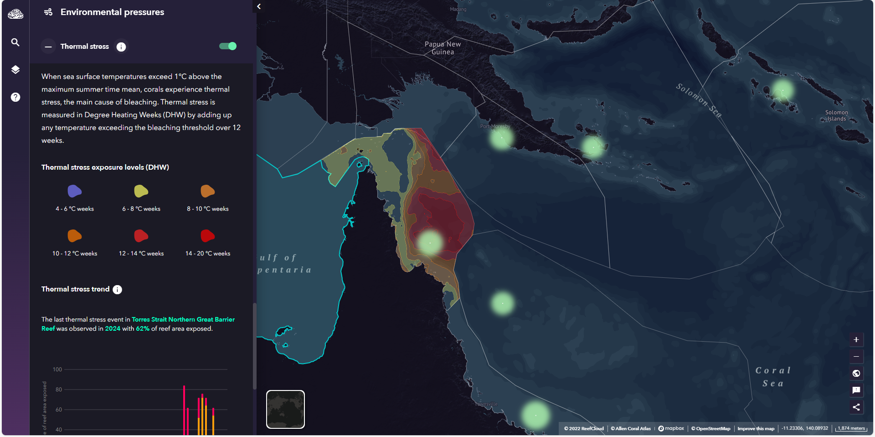875x437 pixels.
Task: Collapse the Thermal stress section
Action: click(48, 47)
